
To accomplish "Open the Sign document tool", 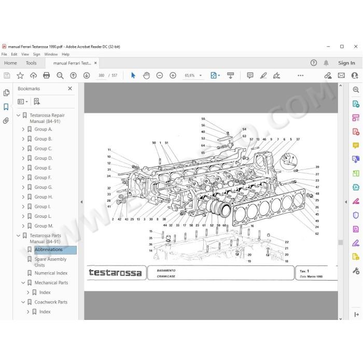I will click(x=276, y=76).
